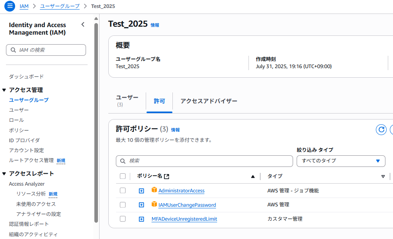393x239 pixels.
Task: Open the hamburger navigation menu
Action: coord(10,6)
